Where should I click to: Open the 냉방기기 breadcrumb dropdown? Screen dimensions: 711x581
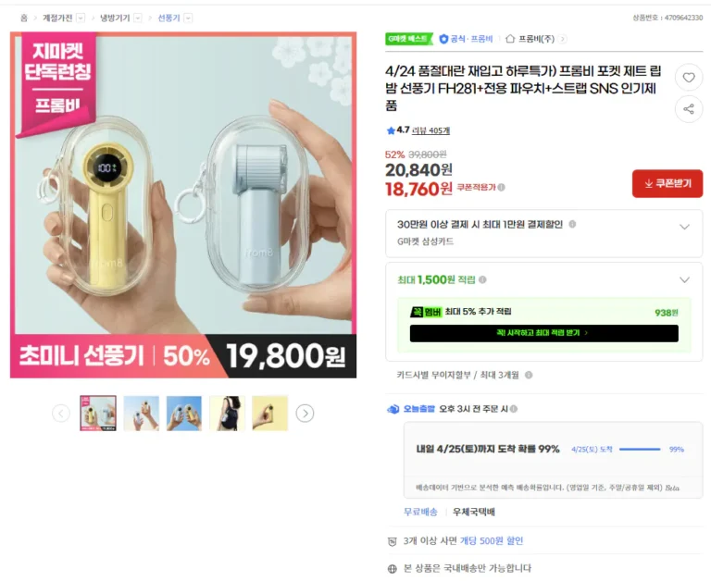(138, 19)
